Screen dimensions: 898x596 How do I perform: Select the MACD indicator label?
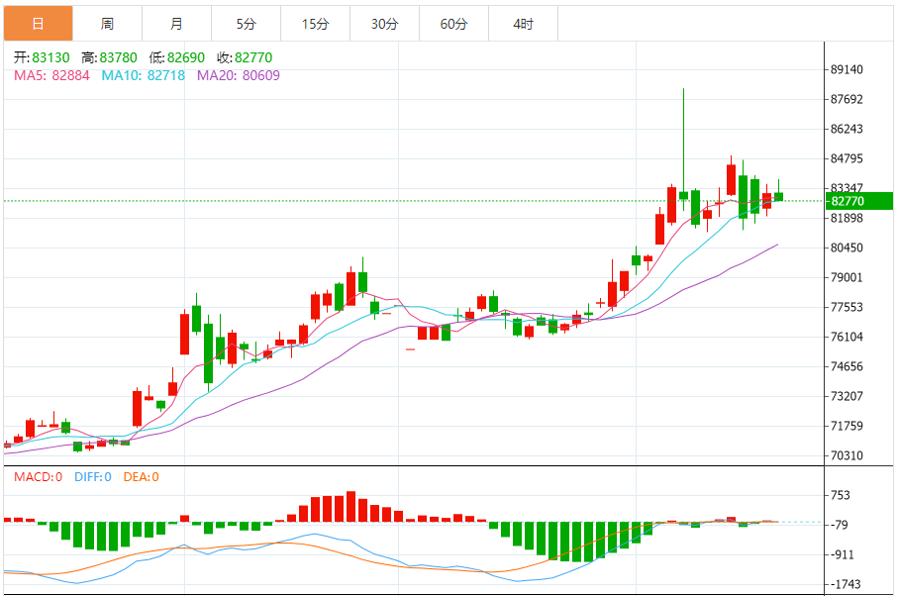[38, 477]
